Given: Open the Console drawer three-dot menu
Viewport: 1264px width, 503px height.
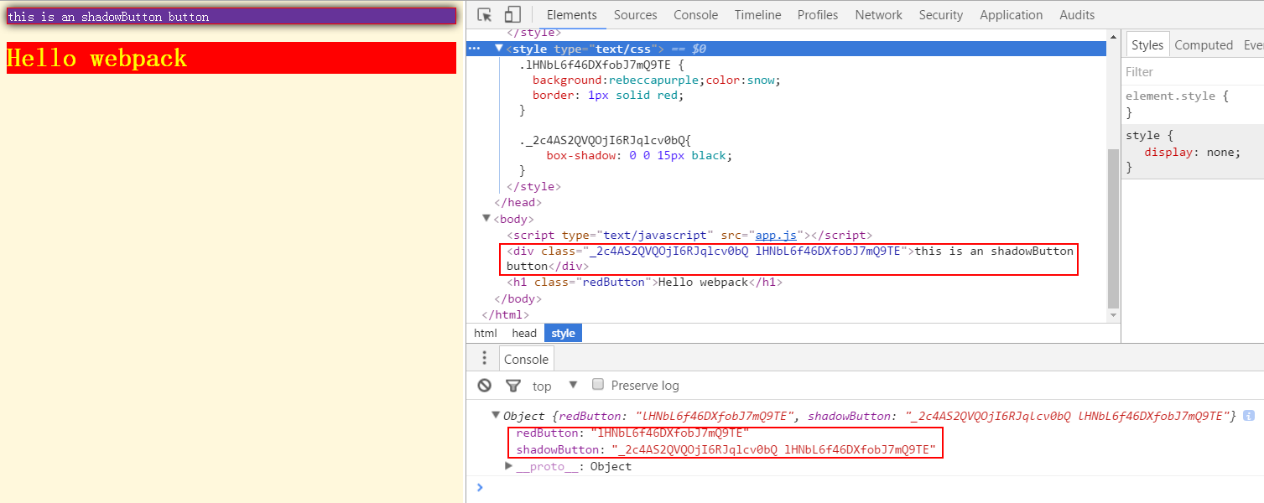Looking at the screenshot, I should point(484,359).
